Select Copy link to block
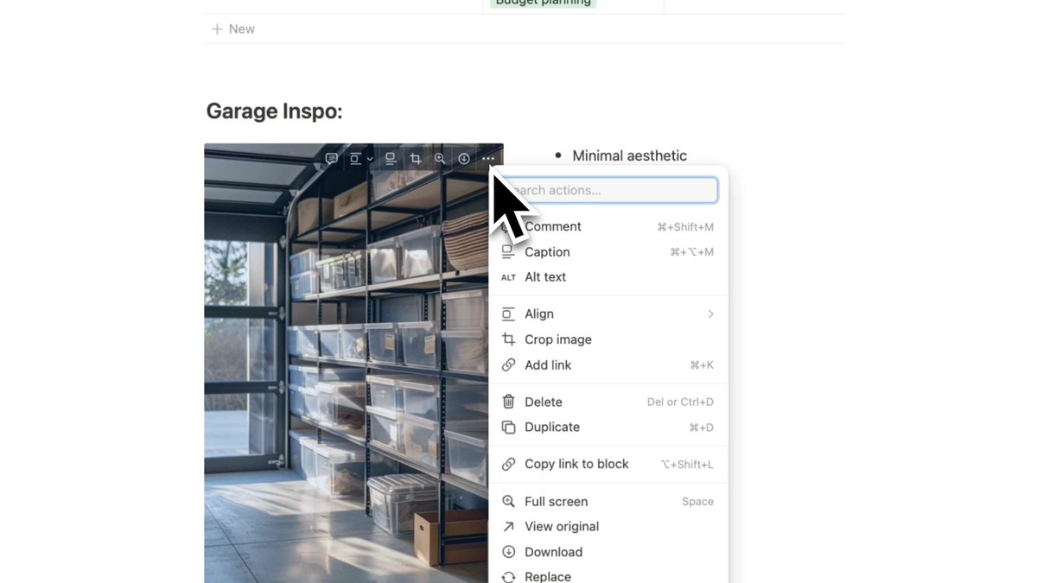This screenshot has width=1037, height=583. pos(608,465)
